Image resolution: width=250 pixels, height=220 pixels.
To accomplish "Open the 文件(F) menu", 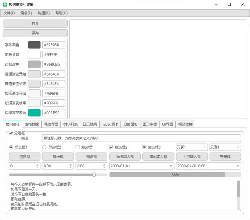I will (x=9, y=13).
